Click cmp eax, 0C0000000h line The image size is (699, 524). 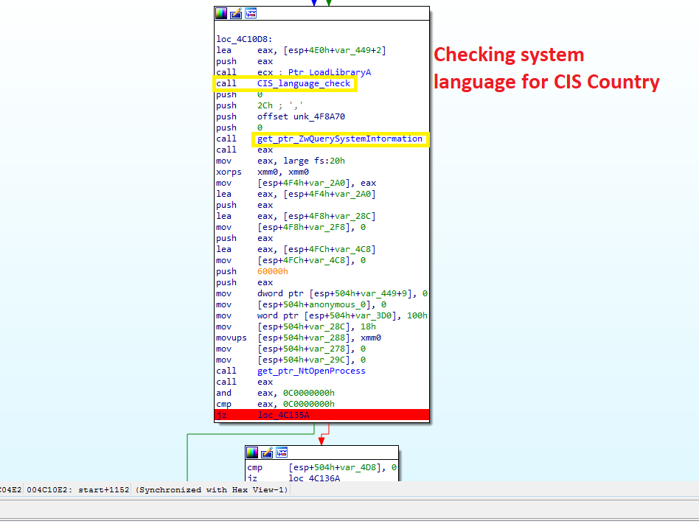click(275, 404)
